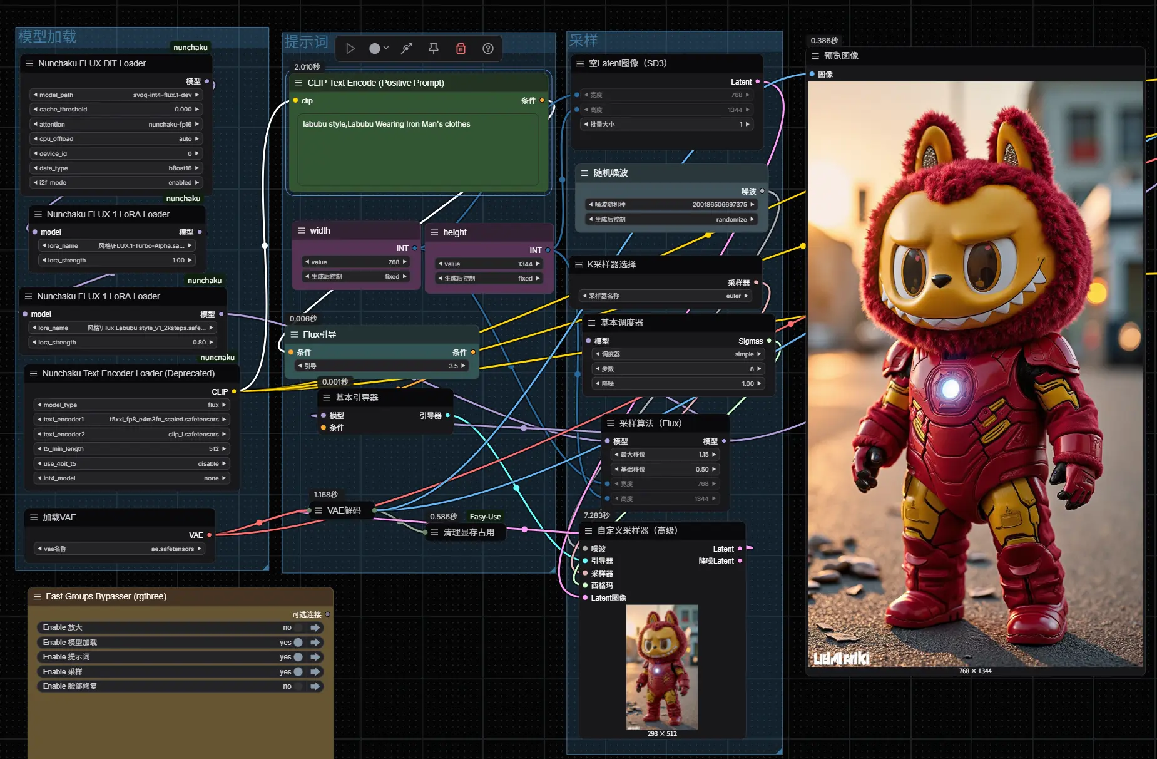Image resolution: width=1157 pixels, height=759 pixels.
Task: Toggle Enable 模型加载 group switch
Action: pyautogui.click(x=298, y=643)
